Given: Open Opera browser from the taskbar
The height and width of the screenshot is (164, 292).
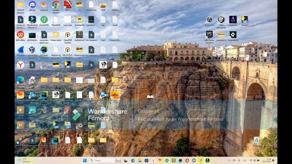Looking at the screenshot, I should [x=187, y=160].
